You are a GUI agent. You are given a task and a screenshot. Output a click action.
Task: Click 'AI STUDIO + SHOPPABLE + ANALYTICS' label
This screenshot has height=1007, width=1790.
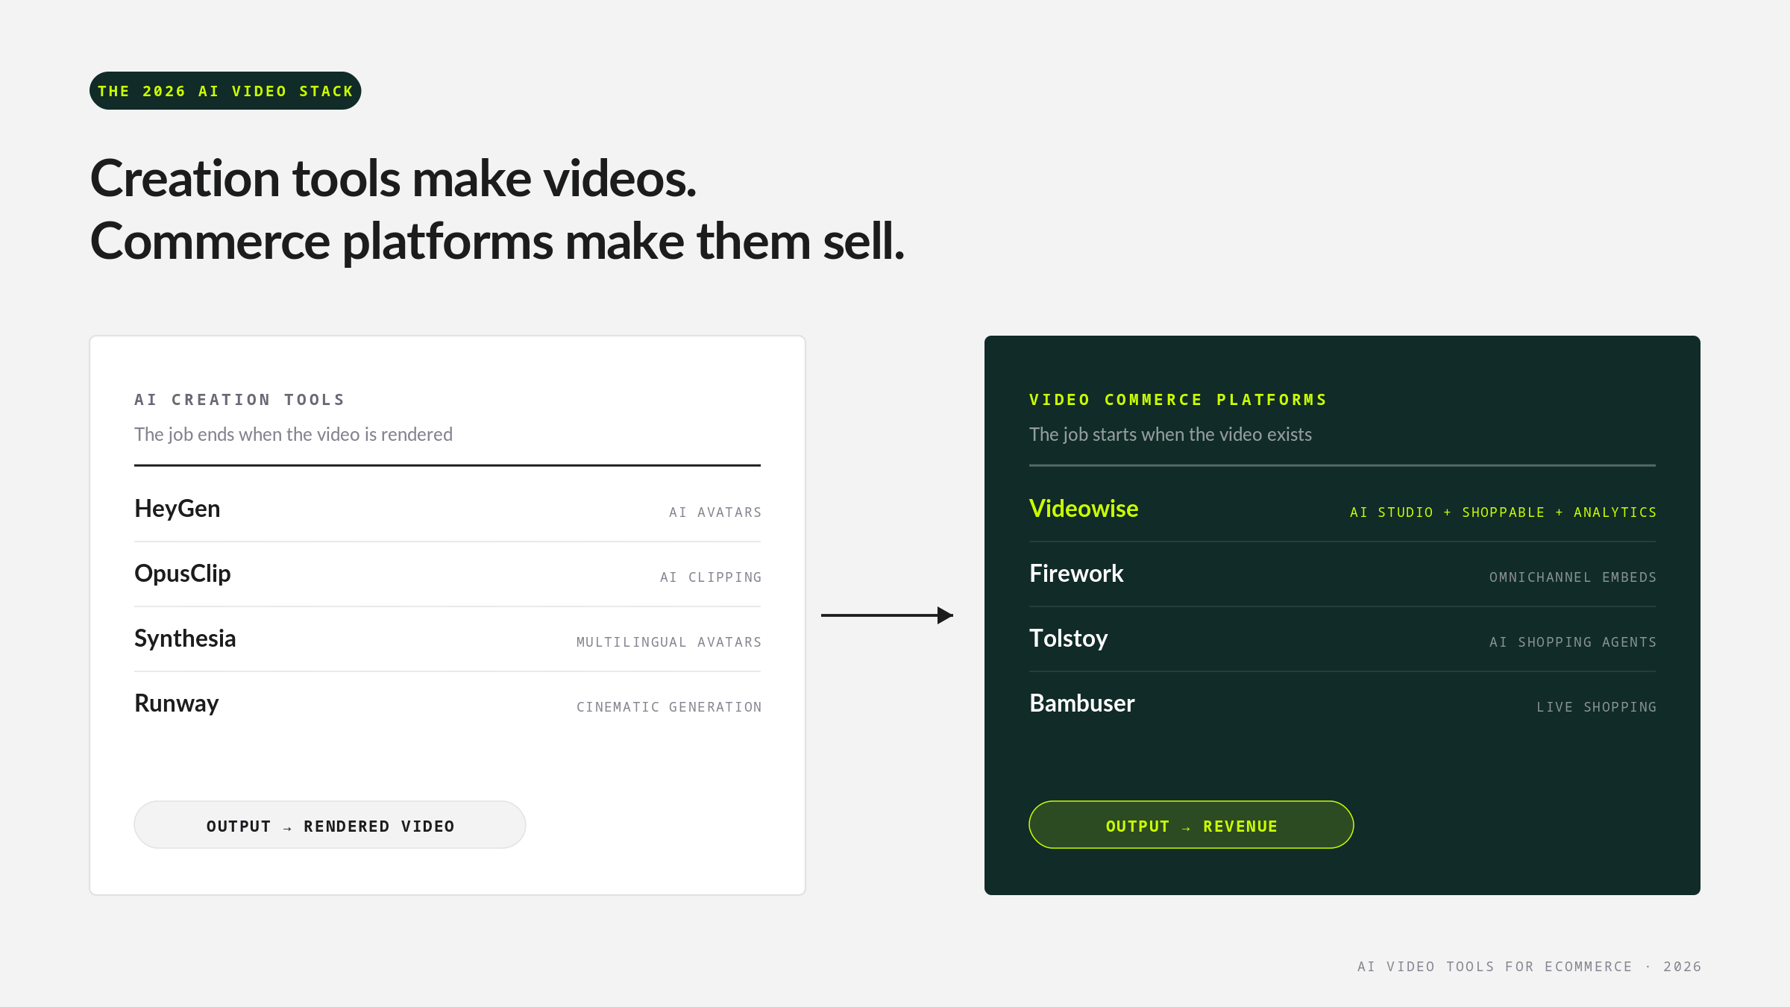coord(1503,512)
